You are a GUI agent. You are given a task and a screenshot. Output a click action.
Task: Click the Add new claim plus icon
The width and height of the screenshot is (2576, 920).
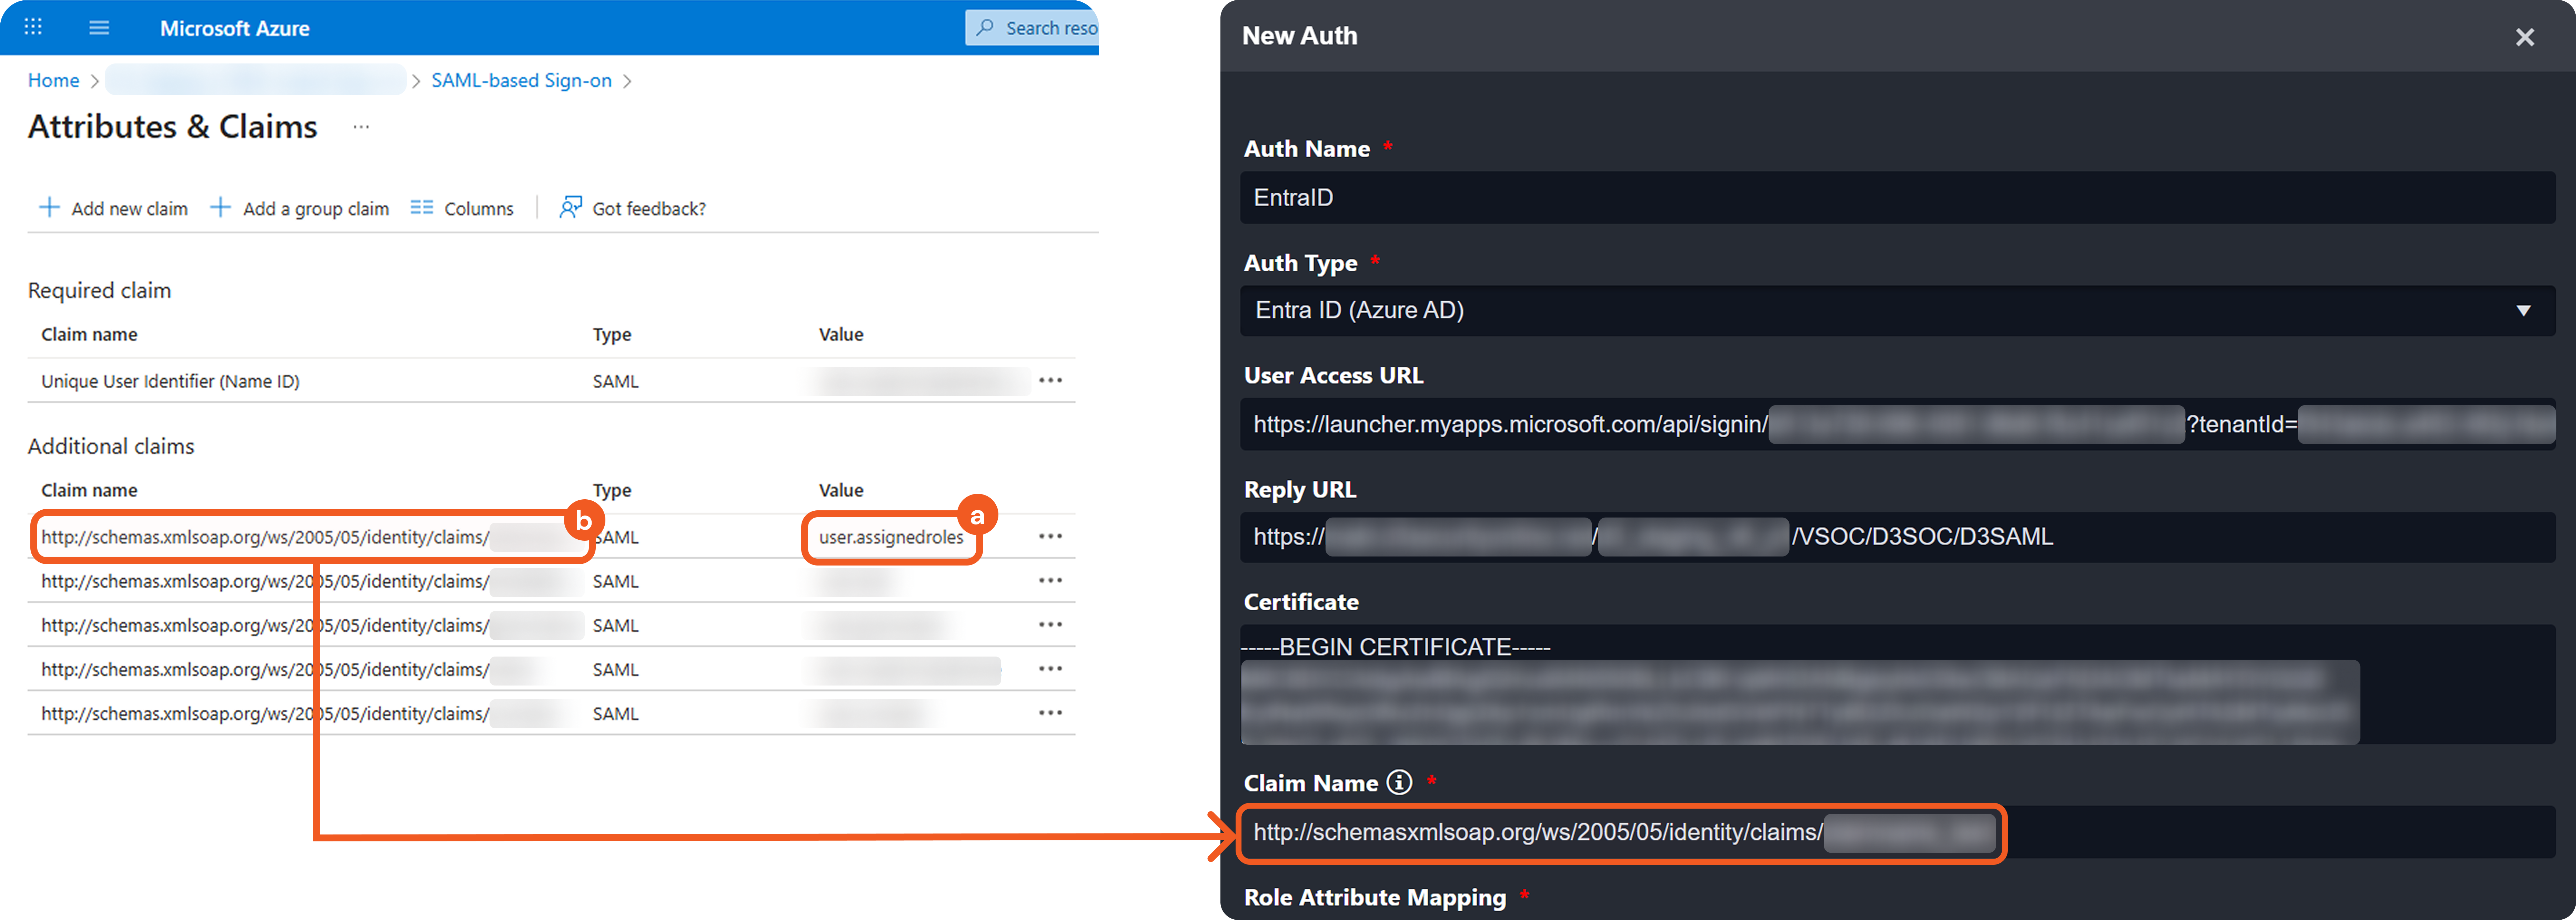click(x=49, y=207)
